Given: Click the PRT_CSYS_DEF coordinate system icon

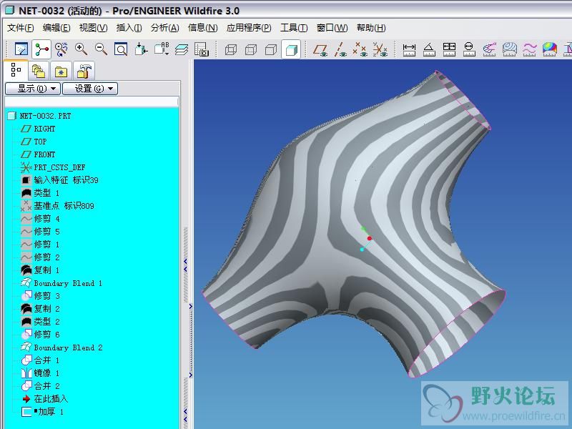Looking at the screenshot, I should [26, 167].
